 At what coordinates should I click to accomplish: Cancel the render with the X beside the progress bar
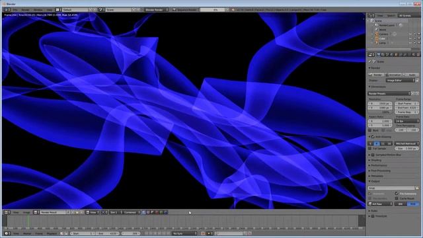pyautogui.click(x=228, y=10)
